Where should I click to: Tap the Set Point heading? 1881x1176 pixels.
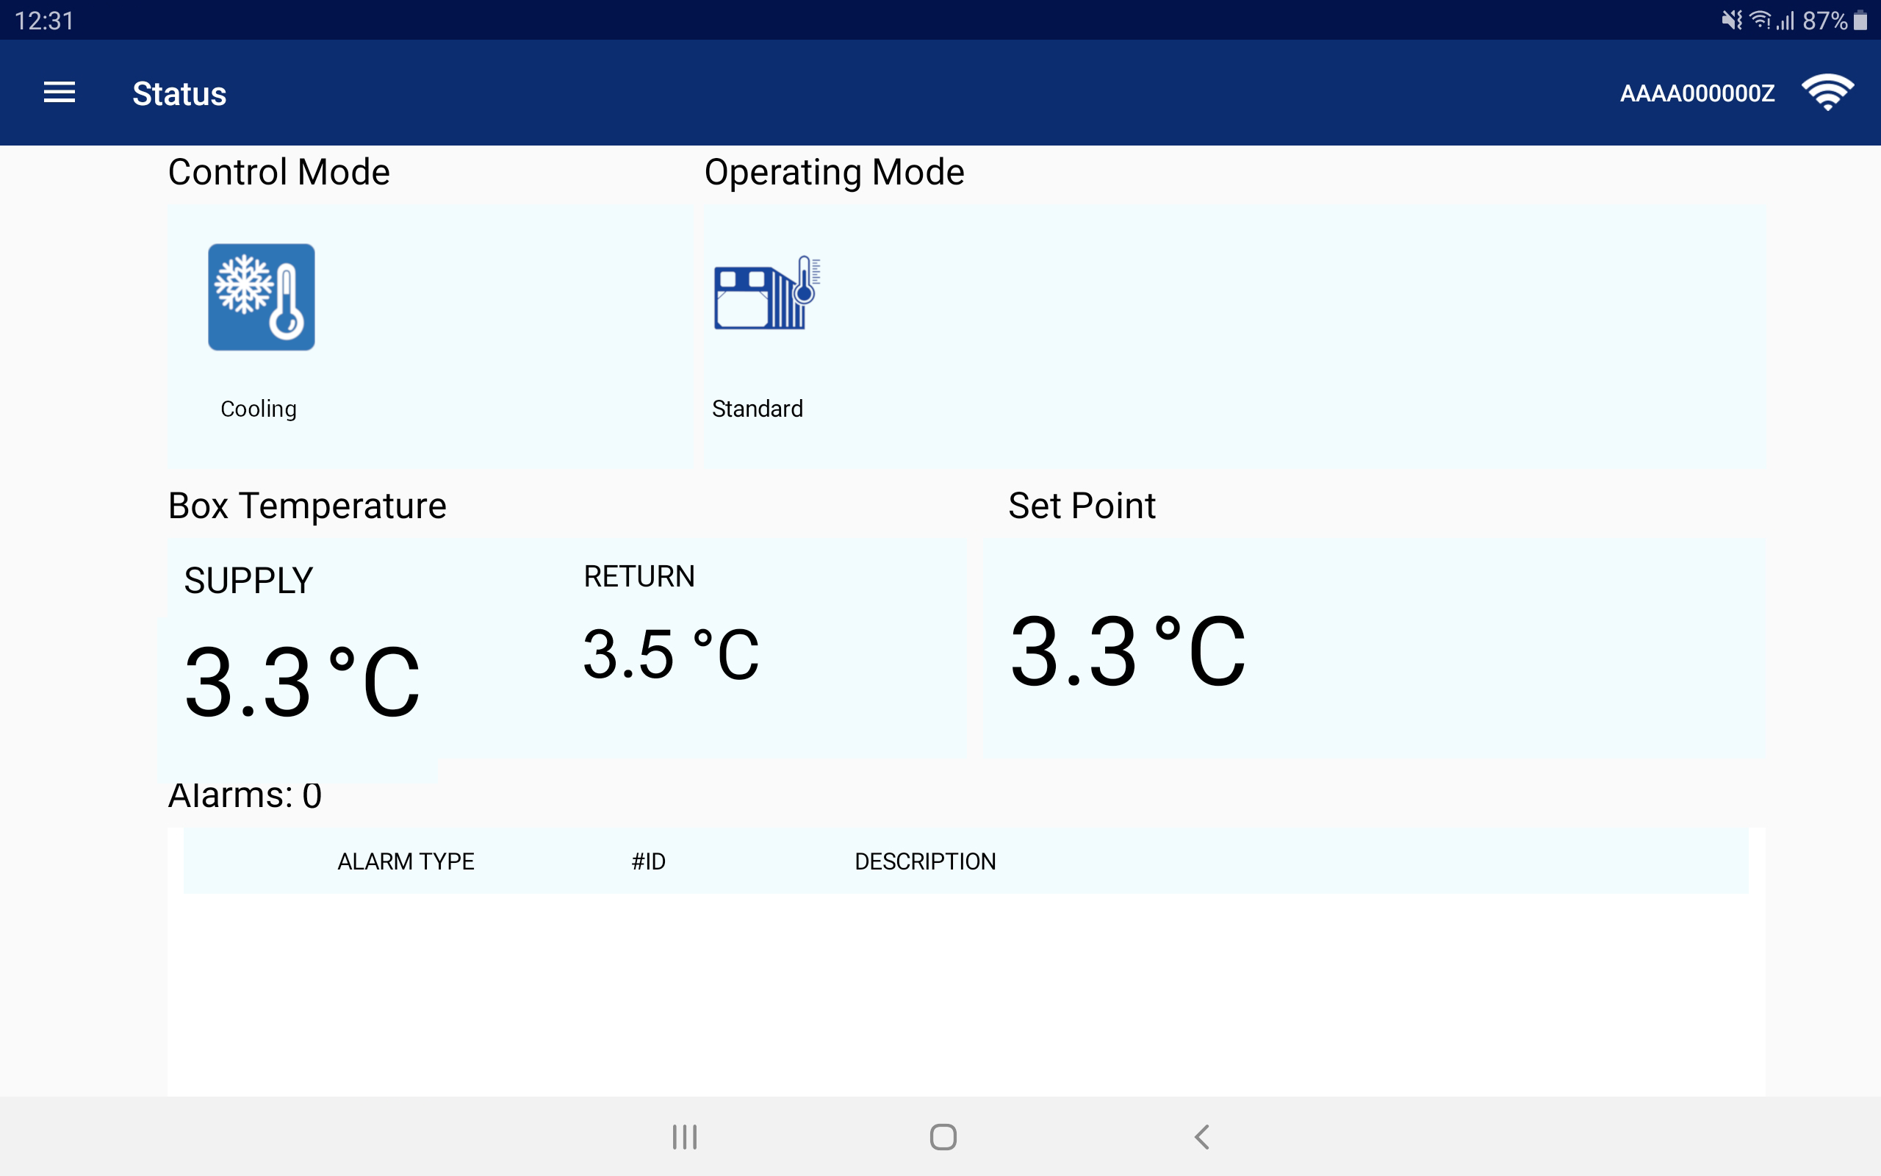pos(1082,506)
